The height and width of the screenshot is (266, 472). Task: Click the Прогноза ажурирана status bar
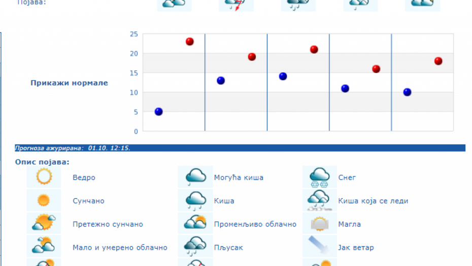pyautogui.click(x=240, y=148)
